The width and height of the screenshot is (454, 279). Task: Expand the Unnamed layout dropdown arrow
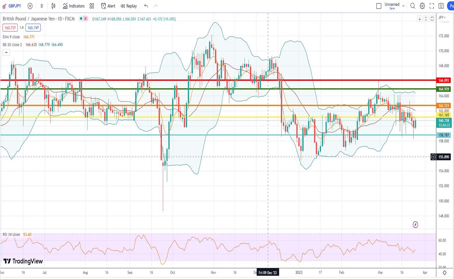[x=403, y=6]
